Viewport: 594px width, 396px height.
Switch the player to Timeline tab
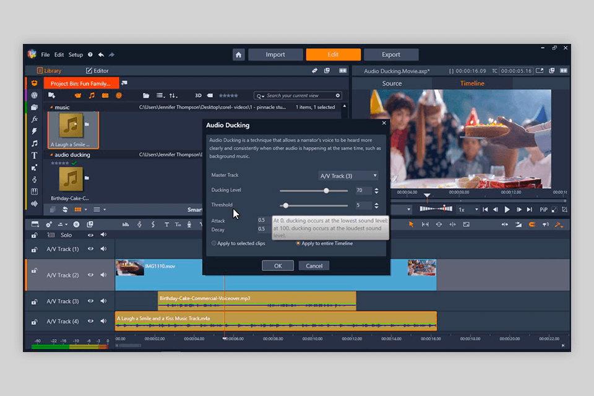pos(472,84)
